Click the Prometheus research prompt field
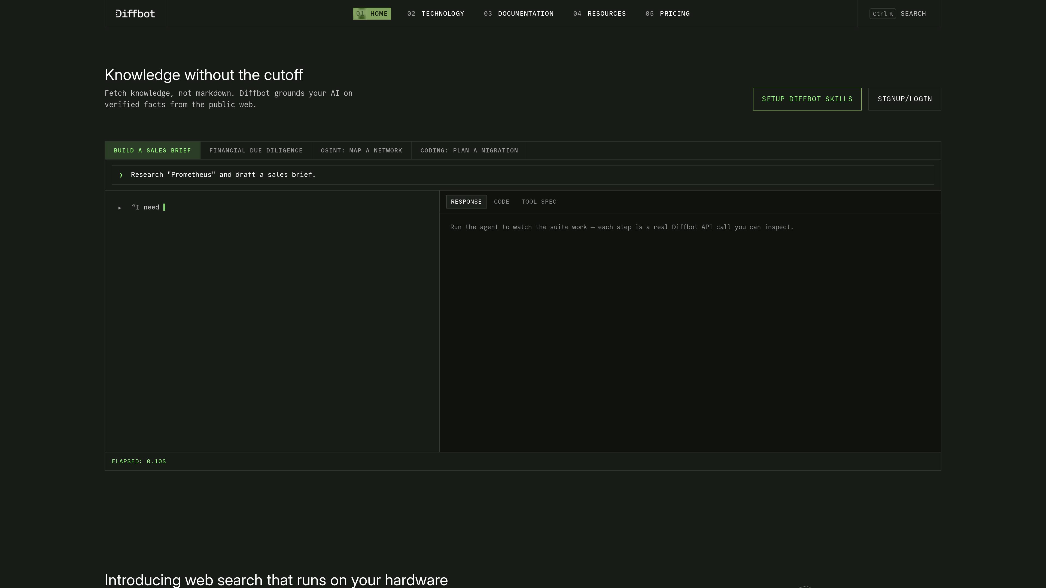This screenshot has height=588, width=1046. [x=523, y=175]
